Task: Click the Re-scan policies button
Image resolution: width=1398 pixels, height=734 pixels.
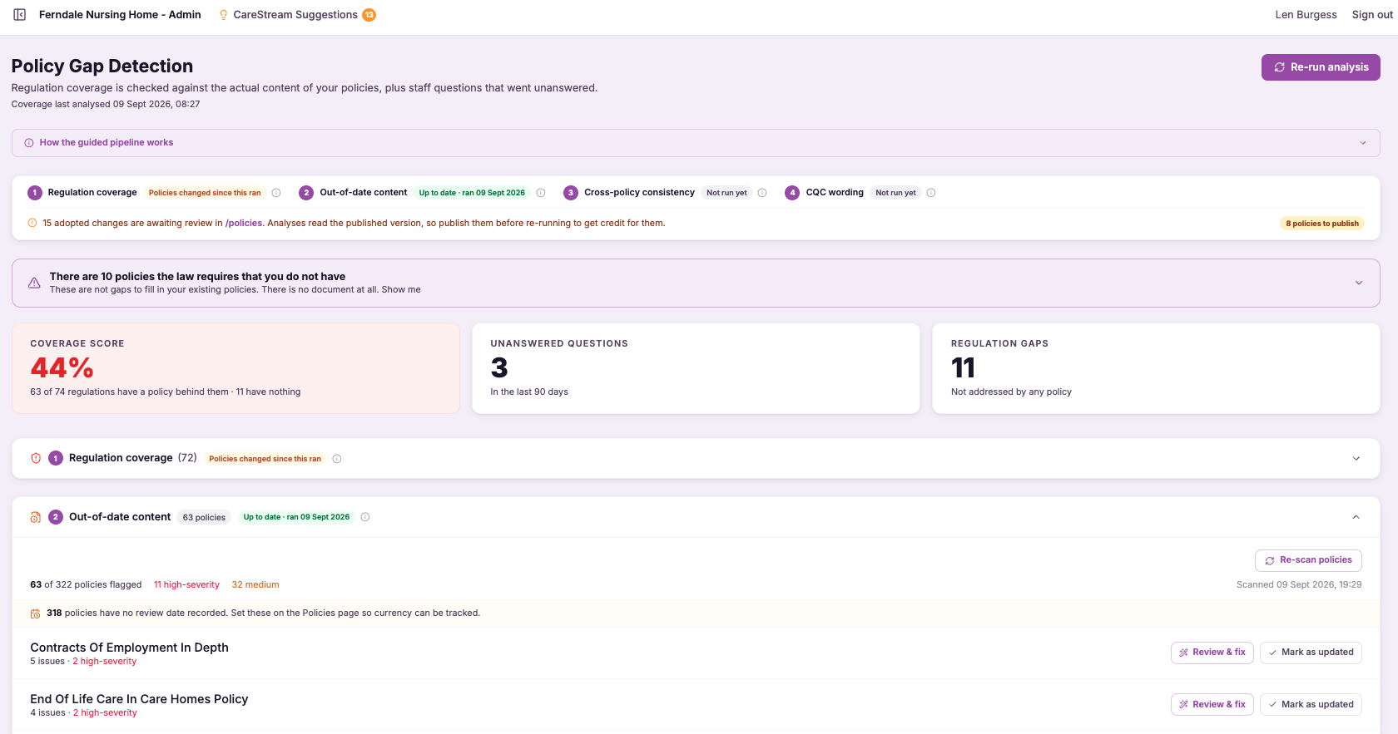Action: click(1308, 560)
